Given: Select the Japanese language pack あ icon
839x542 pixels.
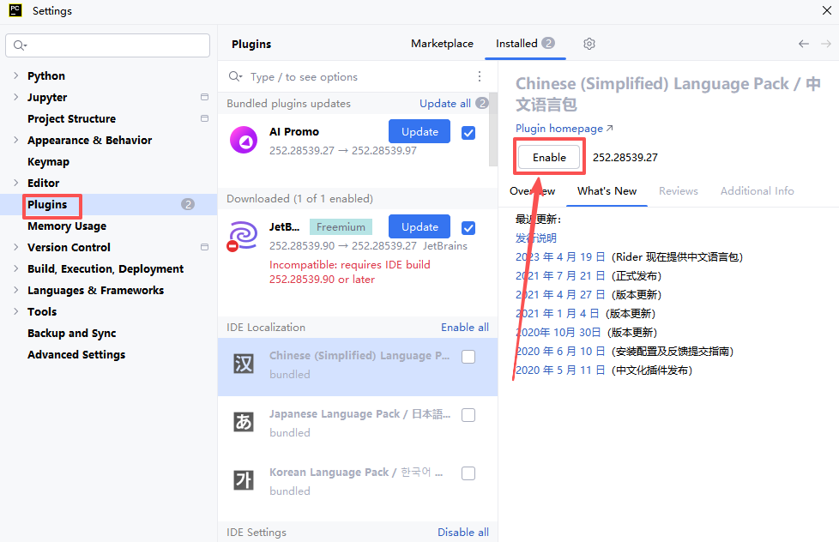Looking at the screenshot, I should tap(244, 422).
